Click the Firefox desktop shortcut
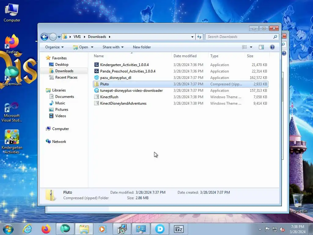This screenshot has height=235, width=313. tap(12, 44)
